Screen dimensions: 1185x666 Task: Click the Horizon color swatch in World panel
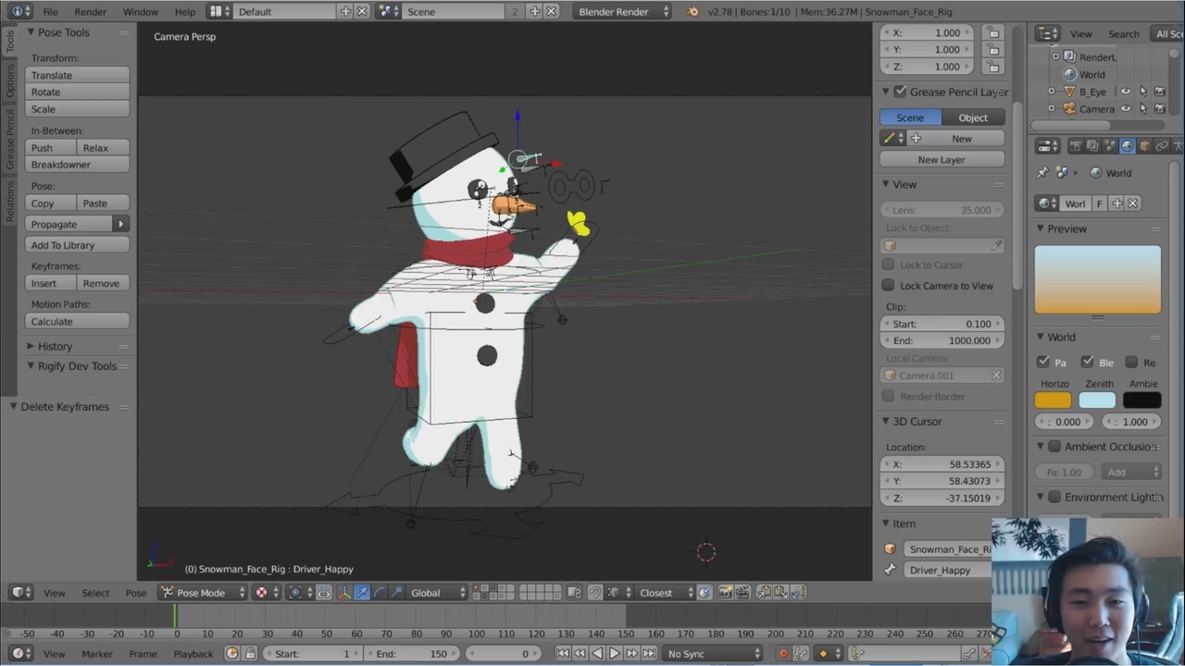(x=1053, y=400)
